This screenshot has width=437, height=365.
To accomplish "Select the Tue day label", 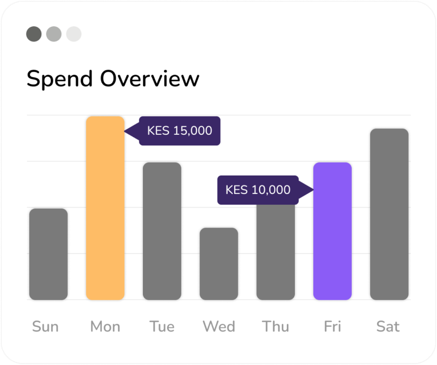I will tap(162, 326).
